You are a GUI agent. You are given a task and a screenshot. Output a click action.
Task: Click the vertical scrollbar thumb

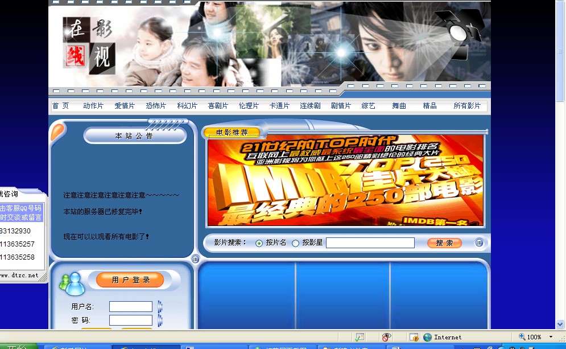tap(560, 51)
